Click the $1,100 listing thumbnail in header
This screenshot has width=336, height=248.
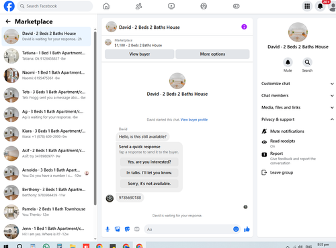108,42
